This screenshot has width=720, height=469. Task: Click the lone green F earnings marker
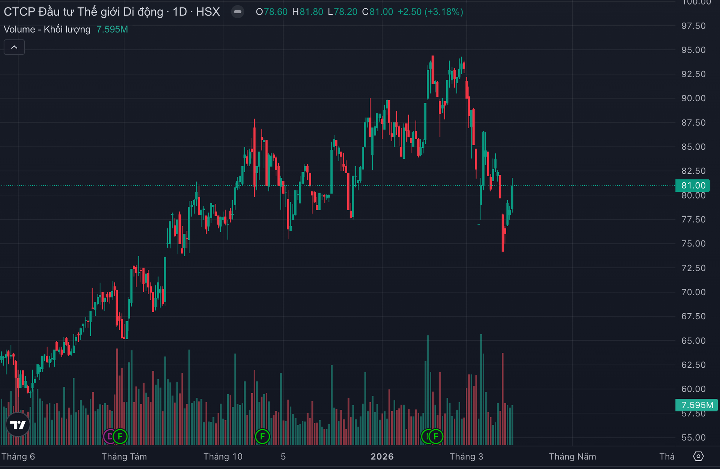click(262, 436)
